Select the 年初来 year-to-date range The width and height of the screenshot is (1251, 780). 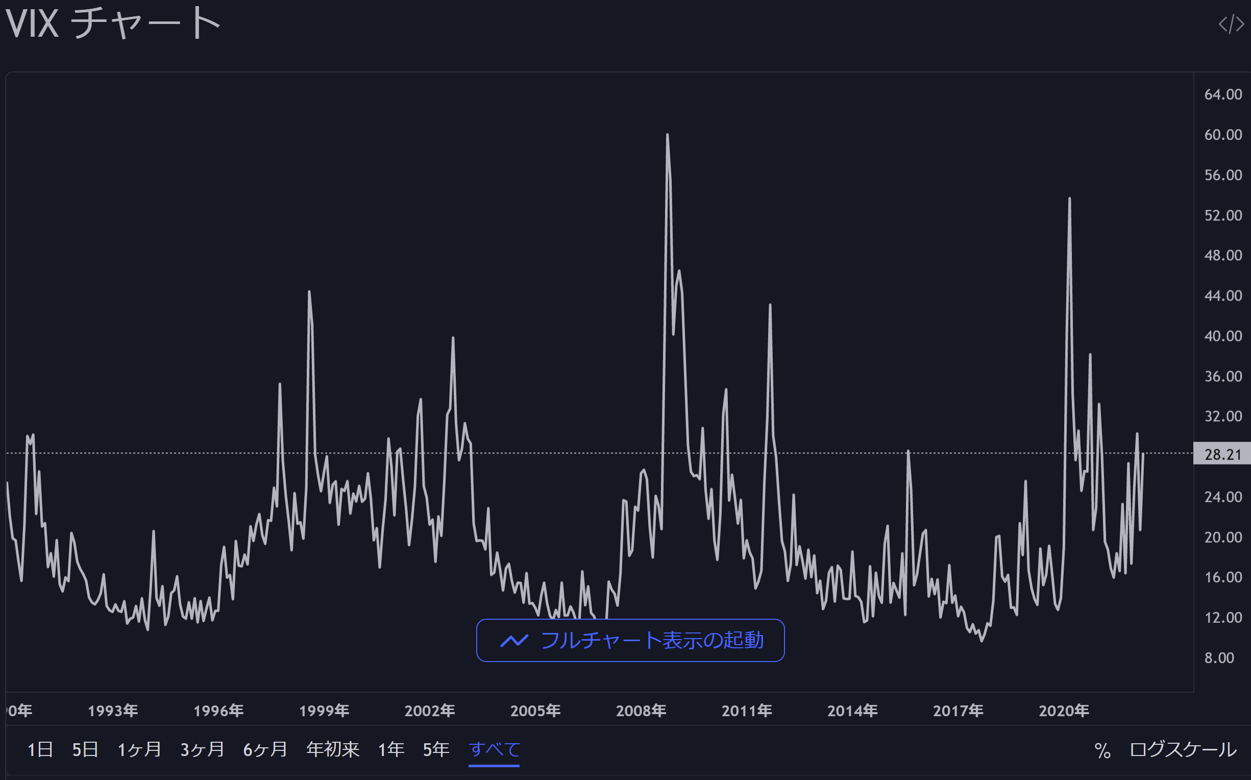tap(333, 749)
